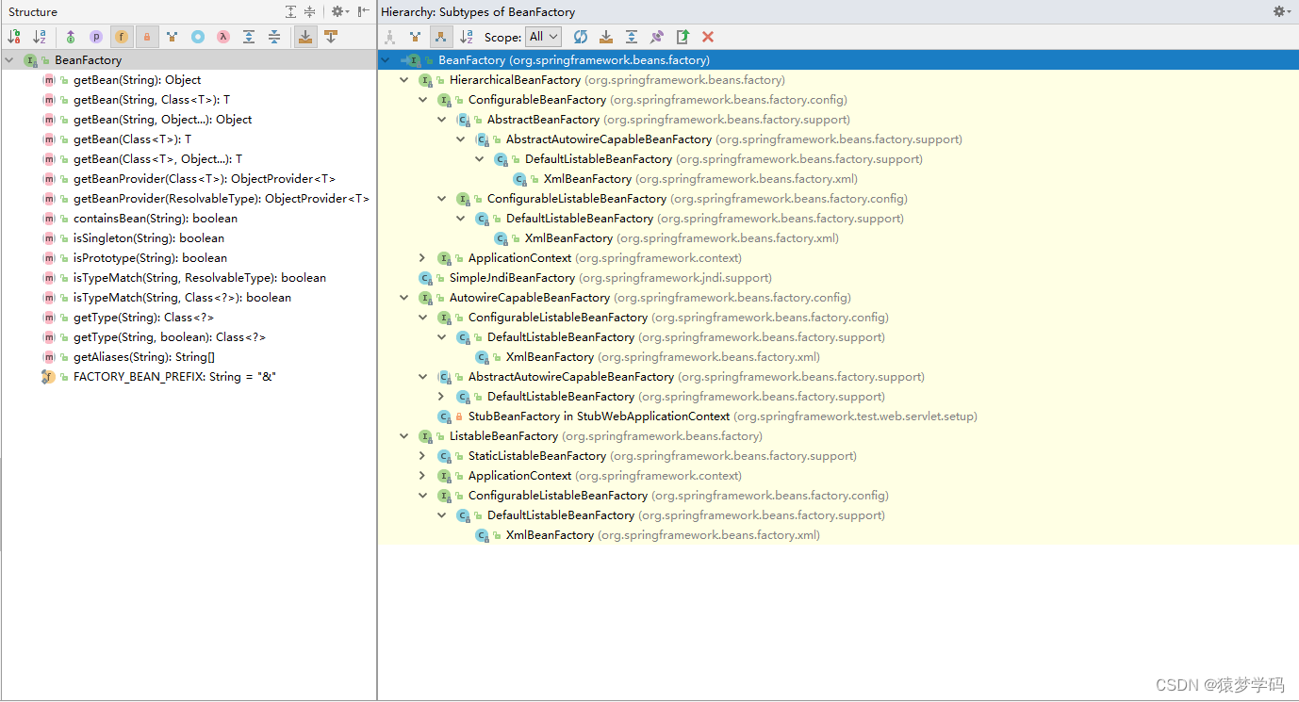Select getAliases(String): String[] method
1299x702 pixels.
(144, 357)
